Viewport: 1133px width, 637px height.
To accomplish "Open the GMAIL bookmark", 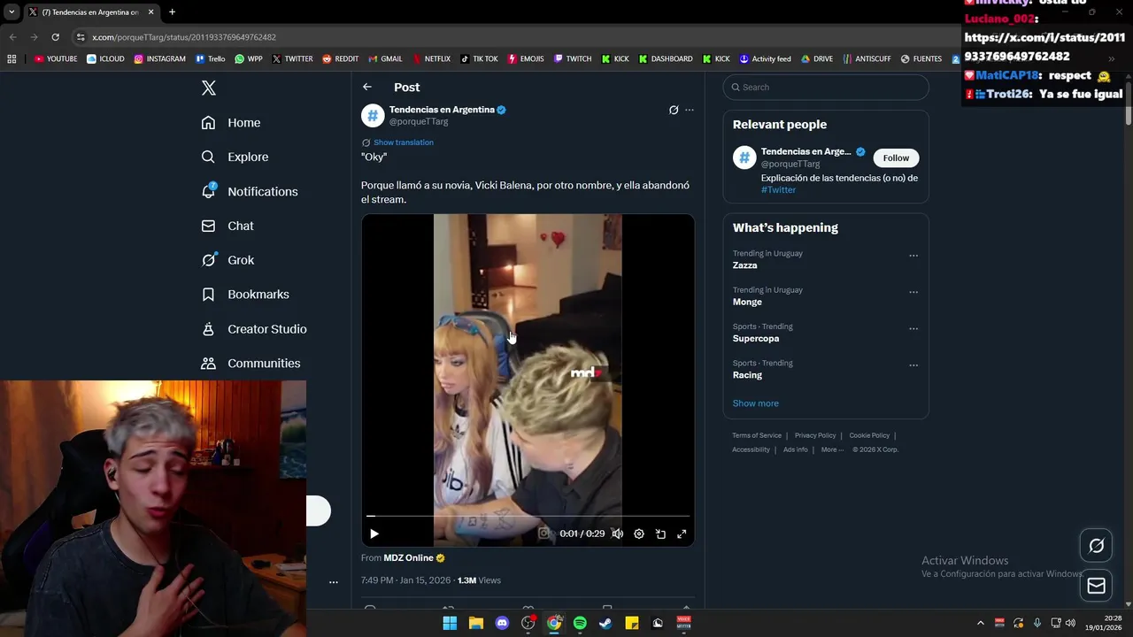I will pyautogui.click(x=385, y=59).
